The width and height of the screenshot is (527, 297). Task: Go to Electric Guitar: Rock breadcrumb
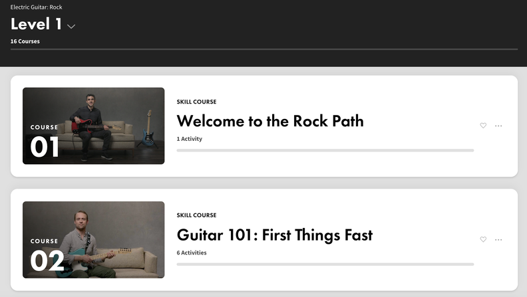pos(36,7)
